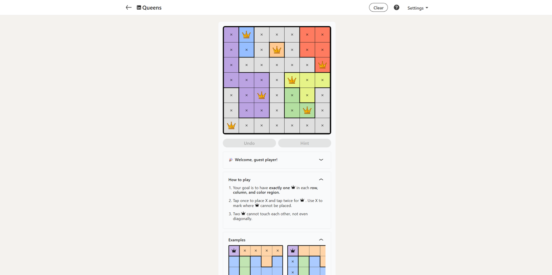Click the Hint button

pyautogui.click(x=304, y=143)
